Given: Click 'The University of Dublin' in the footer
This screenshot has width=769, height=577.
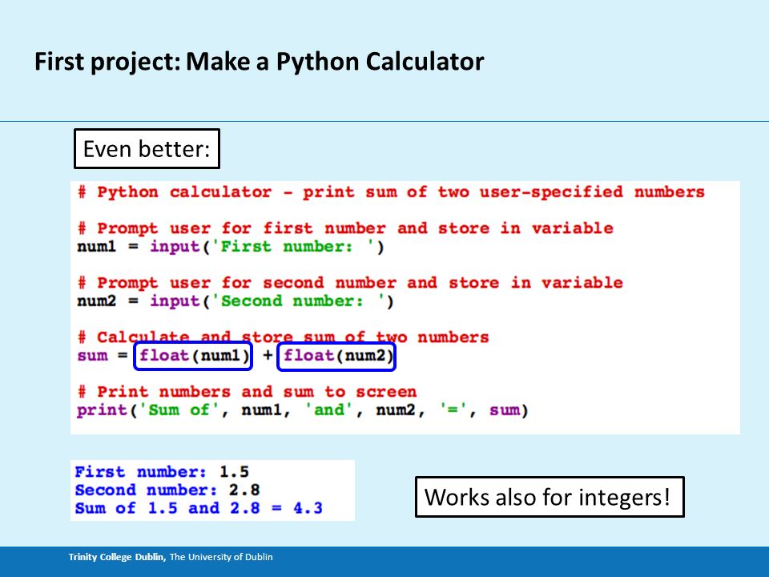Looking at the screenshot, I should point(221,557).
